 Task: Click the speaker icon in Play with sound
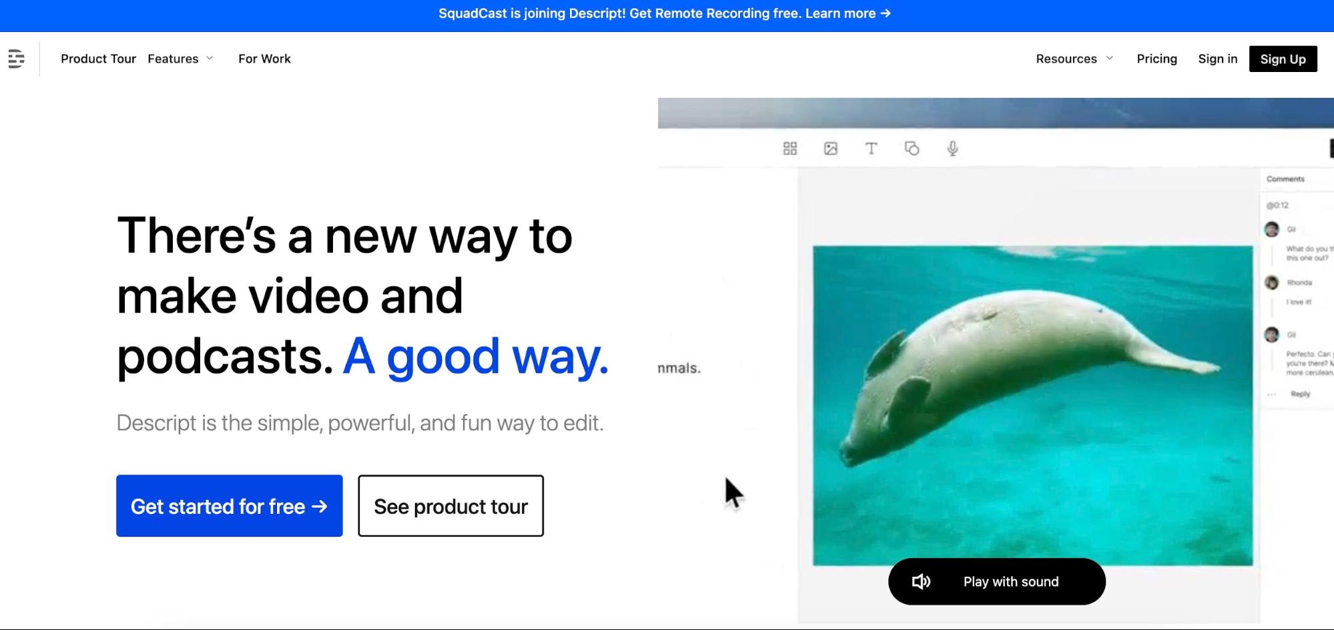921,581
